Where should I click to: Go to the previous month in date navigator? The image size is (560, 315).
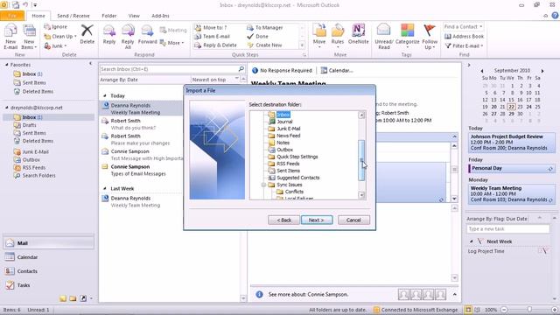[482, 71]
